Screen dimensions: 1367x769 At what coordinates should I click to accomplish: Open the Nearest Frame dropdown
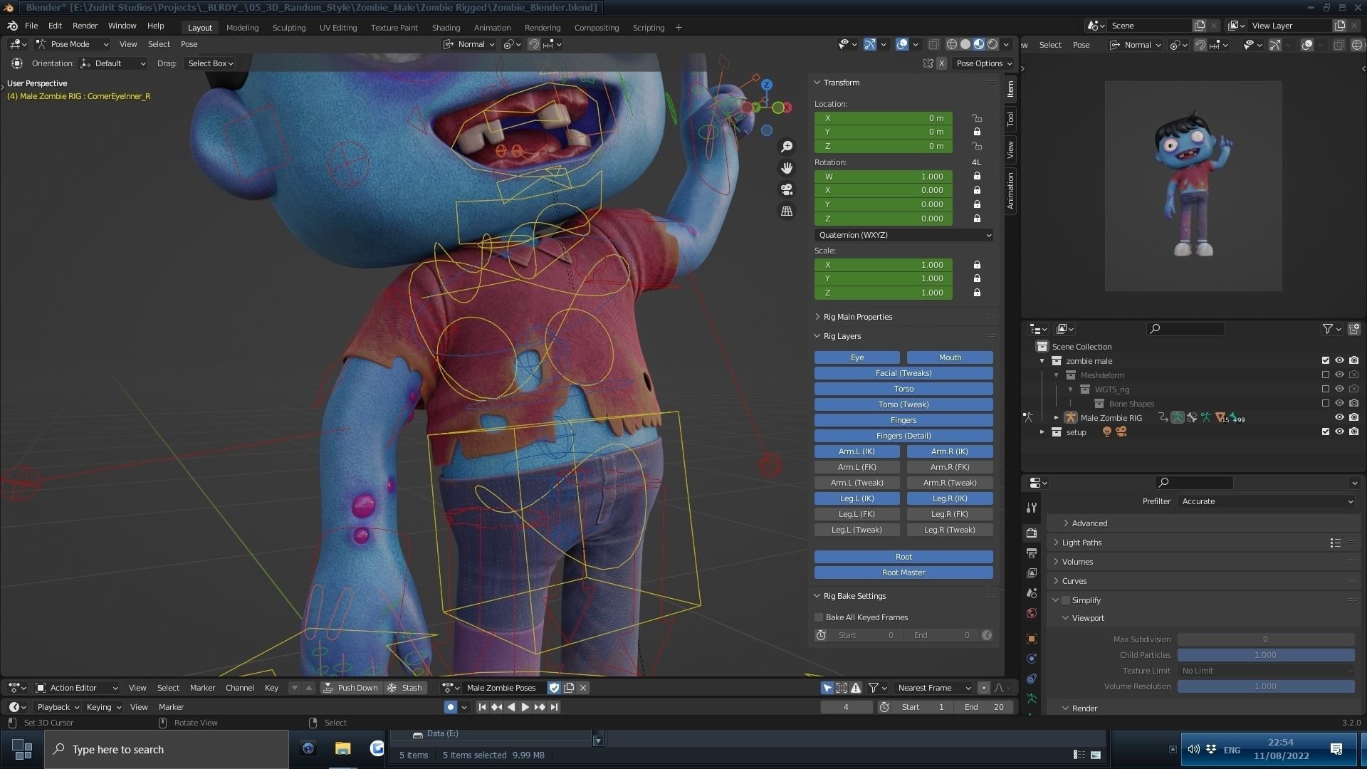pos(933,688)
